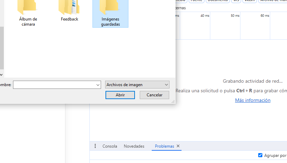Click the 50 ms timeline marker

tap(235, 16)
